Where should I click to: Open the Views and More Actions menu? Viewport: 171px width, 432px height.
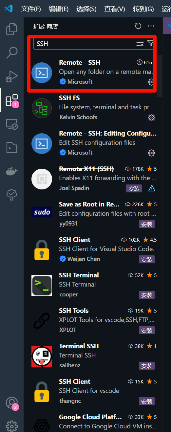pos(151,26)
